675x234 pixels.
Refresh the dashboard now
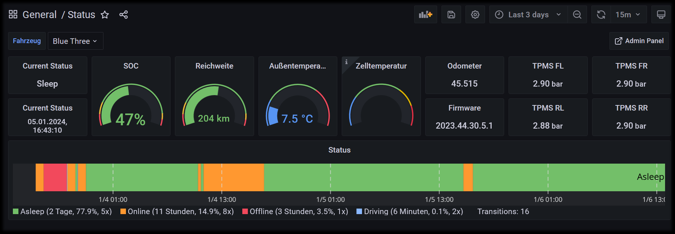[x=601, y=14]
